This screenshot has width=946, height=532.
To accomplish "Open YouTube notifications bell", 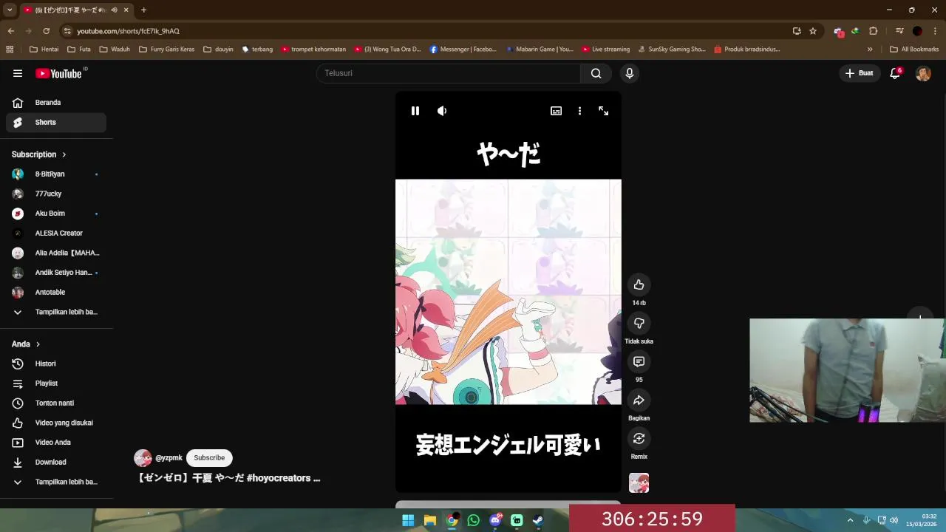I will [x=895, y=73].
